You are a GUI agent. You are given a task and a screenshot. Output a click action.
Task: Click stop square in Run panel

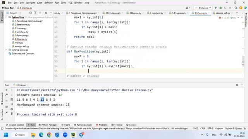[x=7, y=100]
